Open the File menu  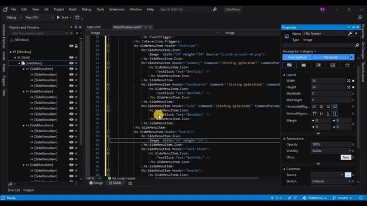(14, 9)
